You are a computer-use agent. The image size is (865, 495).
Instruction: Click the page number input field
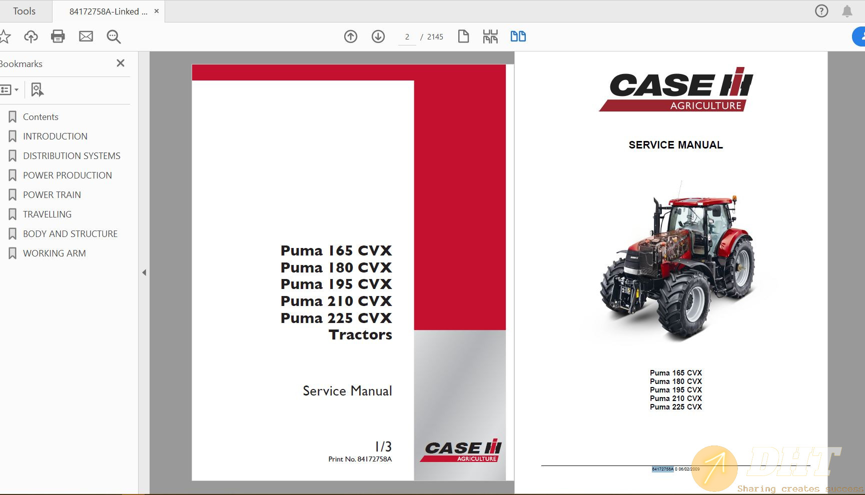407,37
